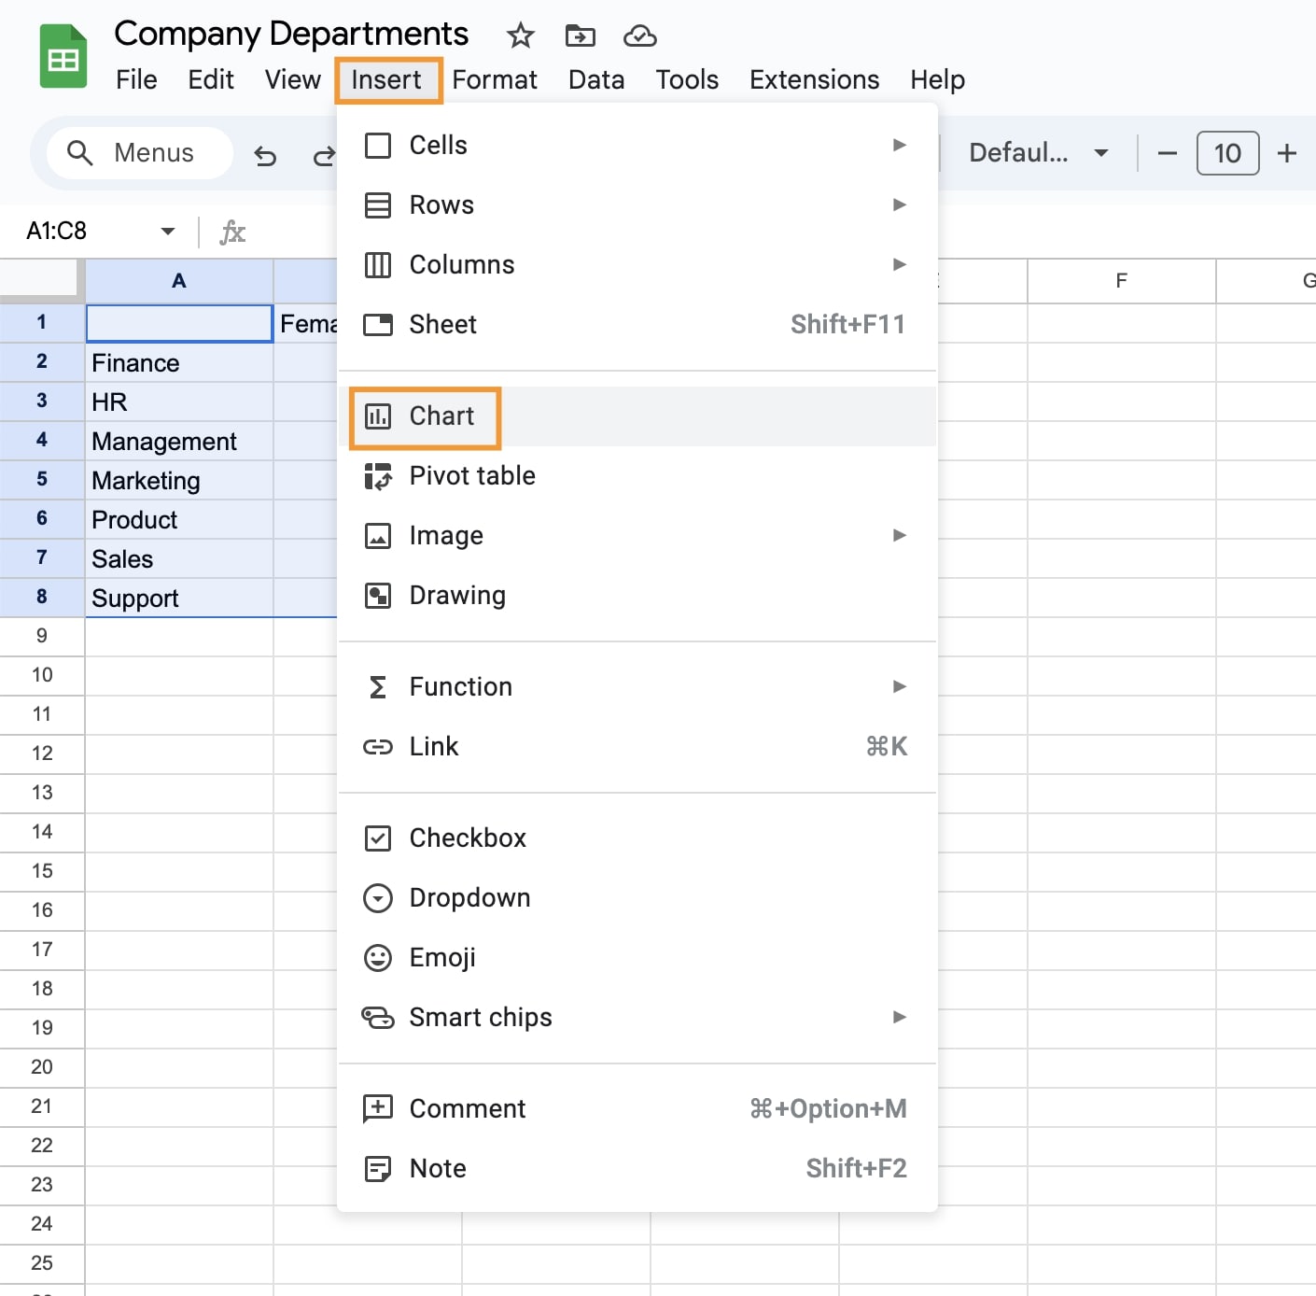Expand the Rows submenu arrow
This screenshot has height=1296, width=1316.
coord(900,204)
